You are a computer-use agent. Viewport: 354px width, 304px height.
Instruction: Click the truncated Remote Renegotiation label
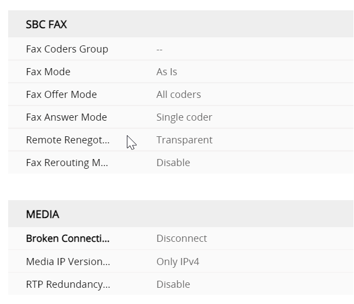point(67,140)
